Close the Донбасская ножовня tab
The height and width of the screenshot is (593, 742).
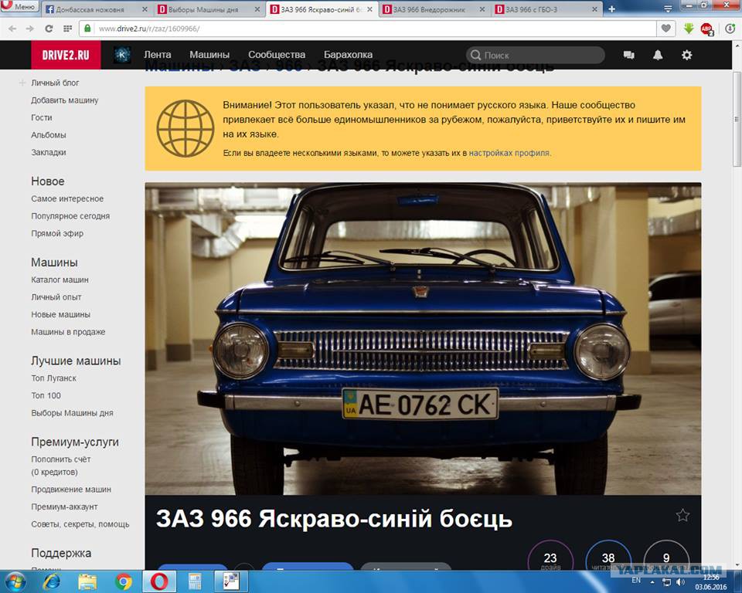click(x=145, y=9)
